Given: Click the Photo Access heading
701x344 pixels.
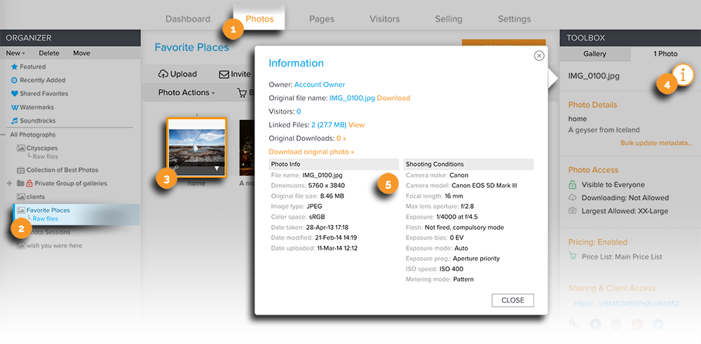Looking at the screenshot, I should (x=593, y=170).
